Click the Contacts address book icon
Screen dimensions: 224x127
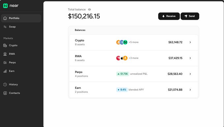pyautogui.click(x=5, y=93)
